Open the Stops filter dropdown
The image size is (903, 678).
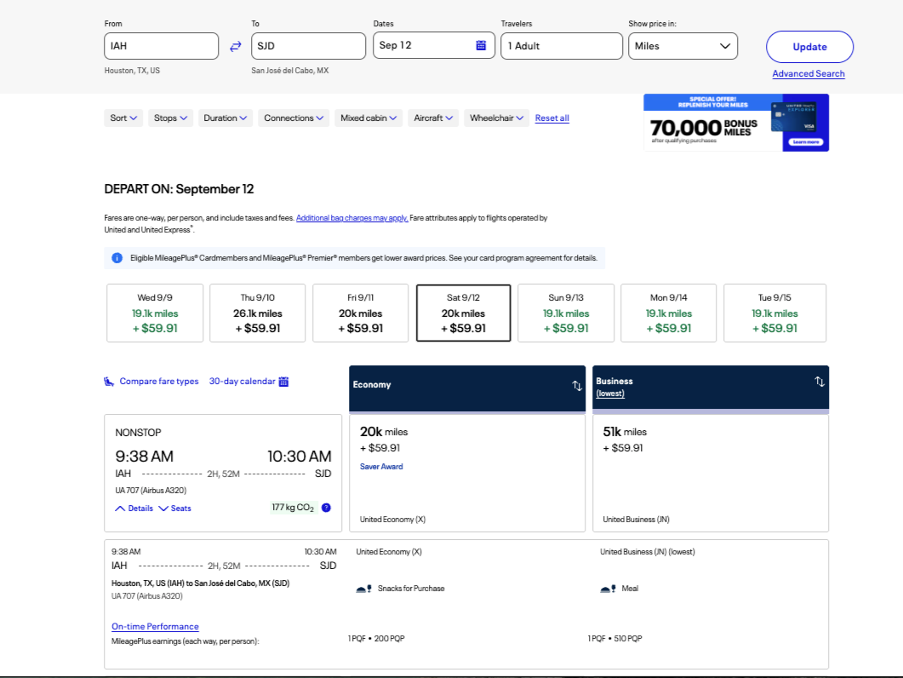coord(170,118)
